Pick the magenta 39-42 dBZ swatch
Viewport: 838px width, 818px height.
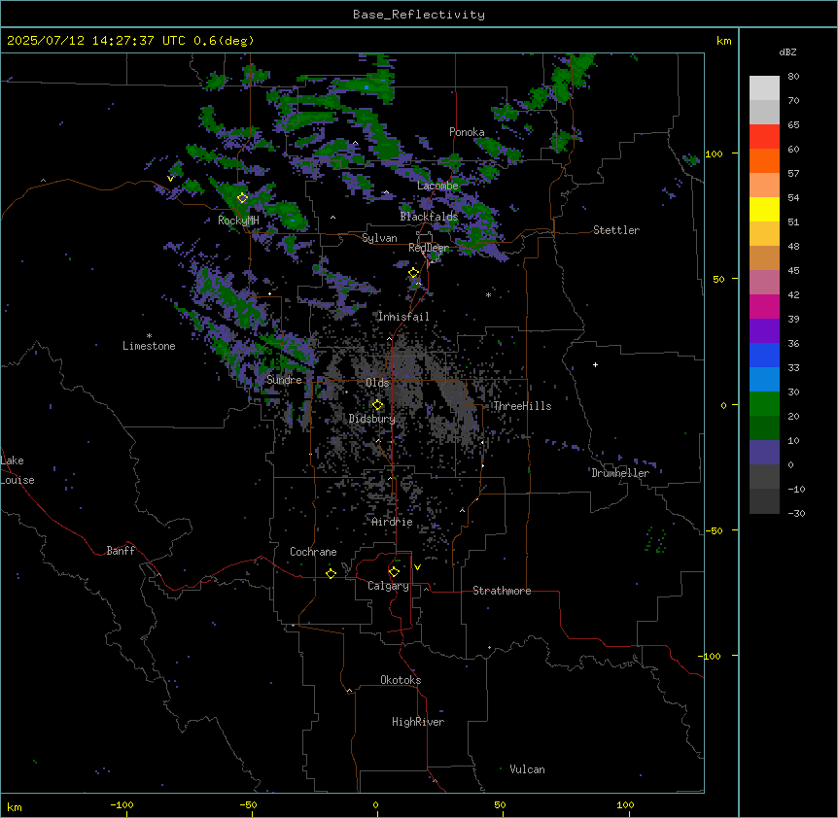[x=764, y=306]
